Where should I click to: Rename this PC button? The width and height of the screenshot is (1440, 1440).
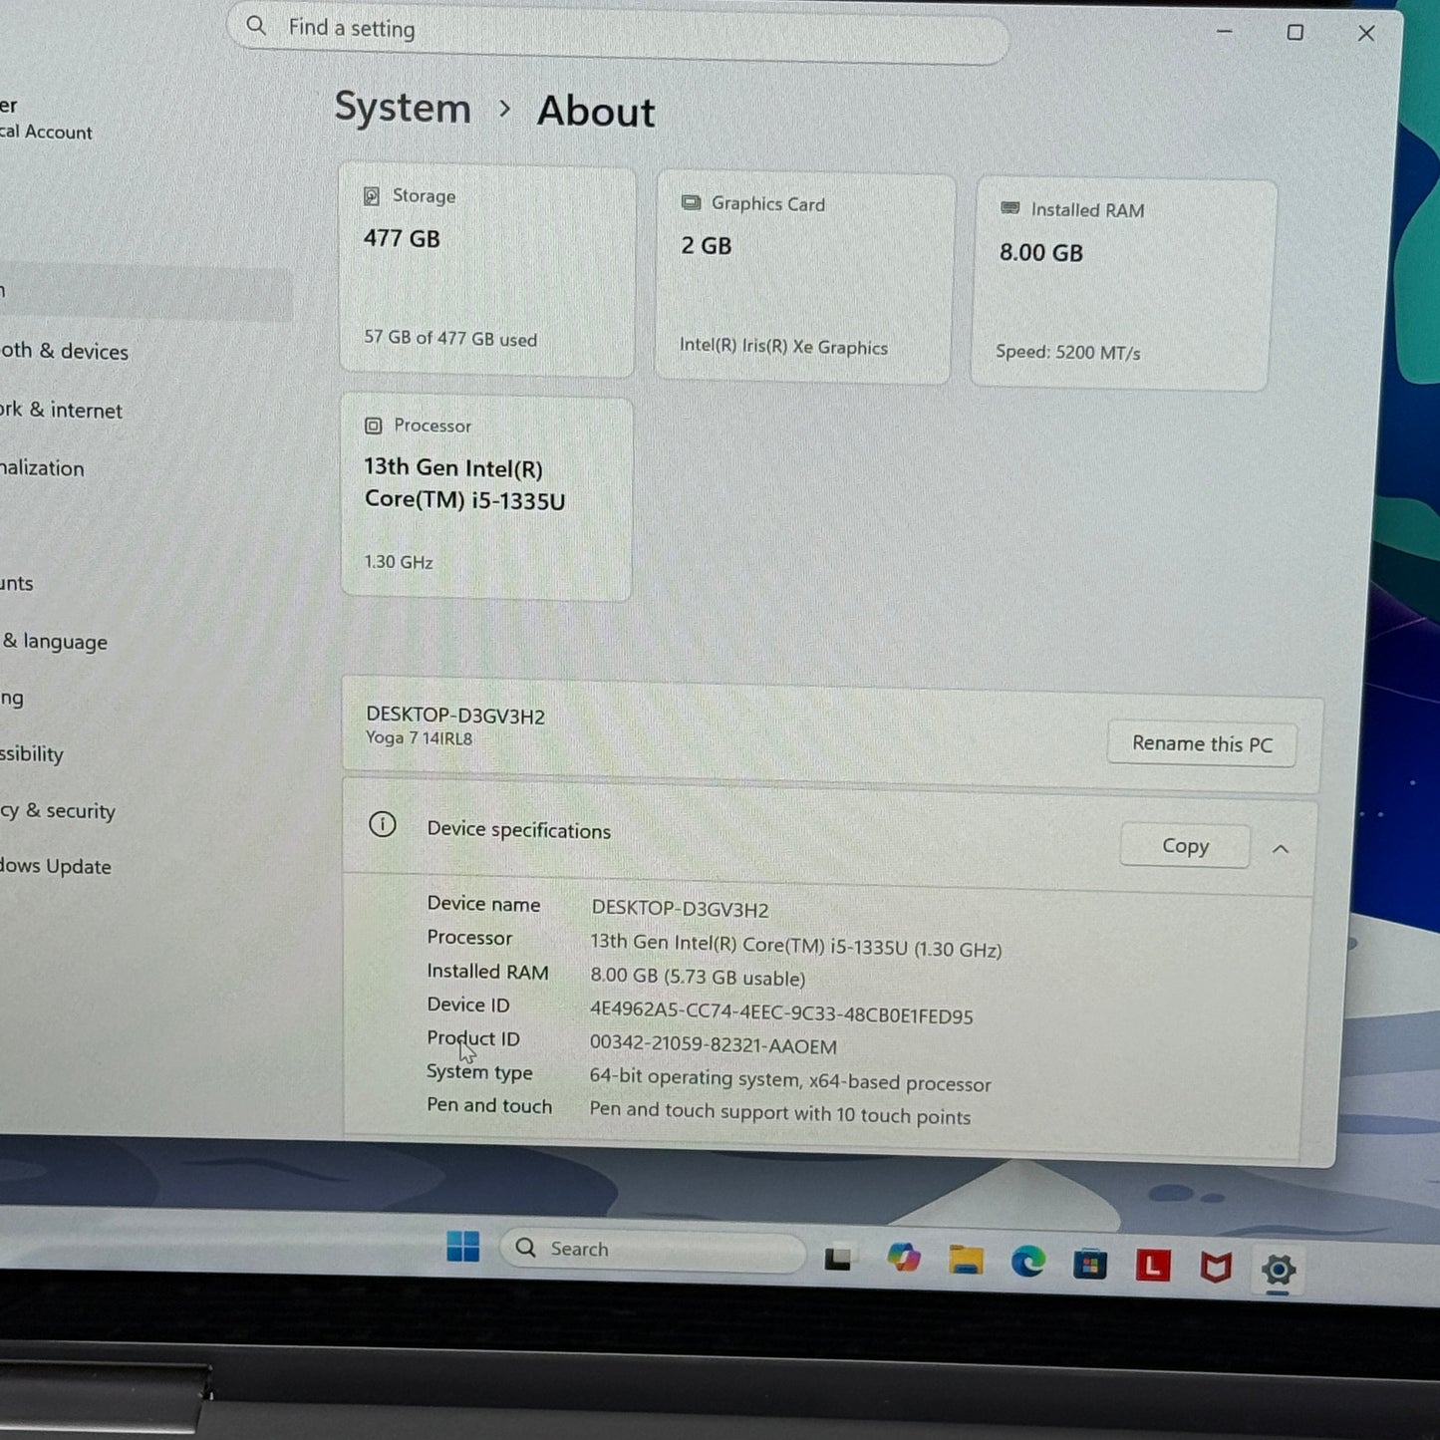point(1202,744)
